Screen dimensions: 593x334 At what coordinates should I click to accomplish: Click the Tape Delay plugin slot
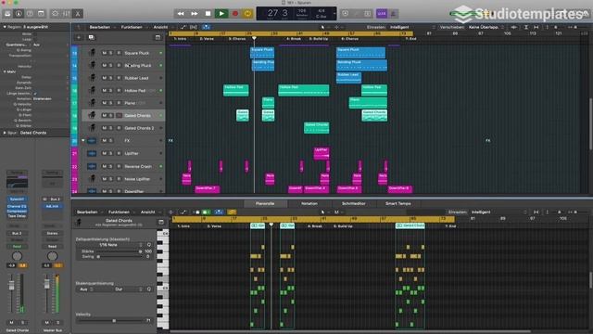click(17, 216)
